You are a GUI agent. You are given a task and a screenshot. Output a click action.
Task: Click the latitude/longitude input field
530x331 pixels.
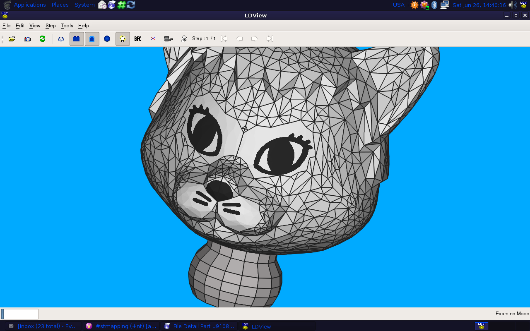click(x=19, y=314)
